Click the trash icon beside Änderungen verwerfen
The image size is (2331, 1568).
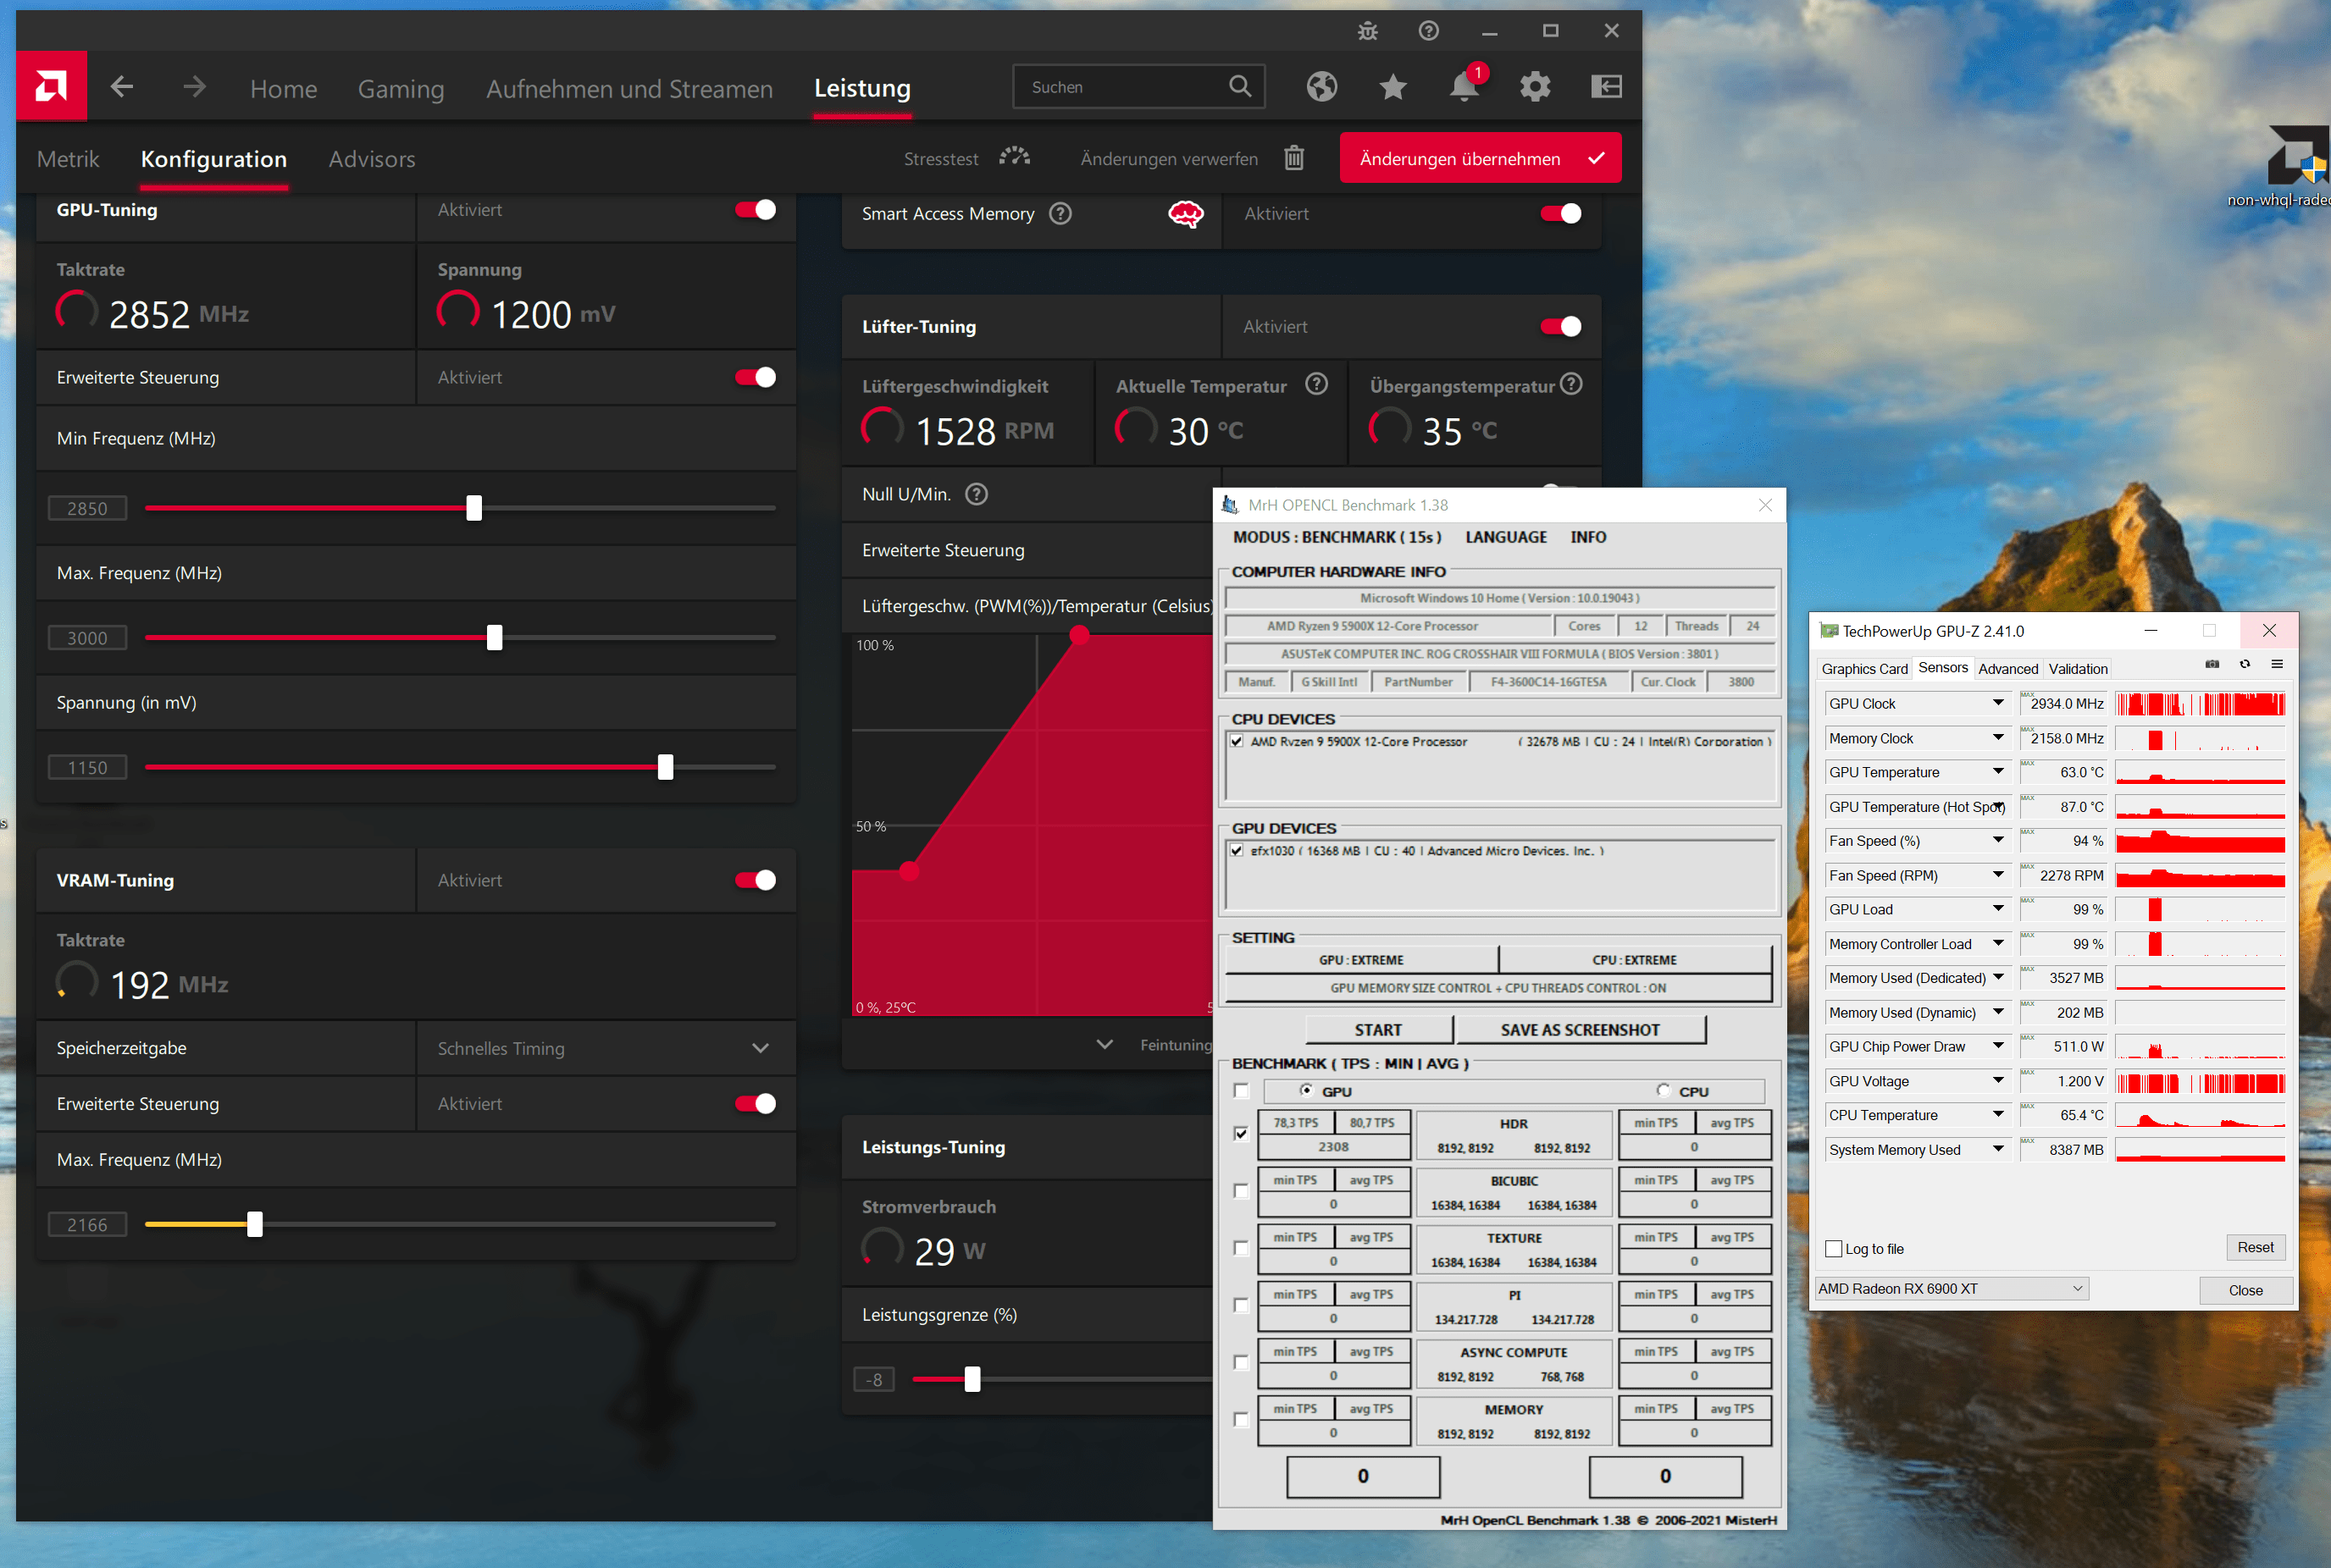click(x=1293, y=158)
